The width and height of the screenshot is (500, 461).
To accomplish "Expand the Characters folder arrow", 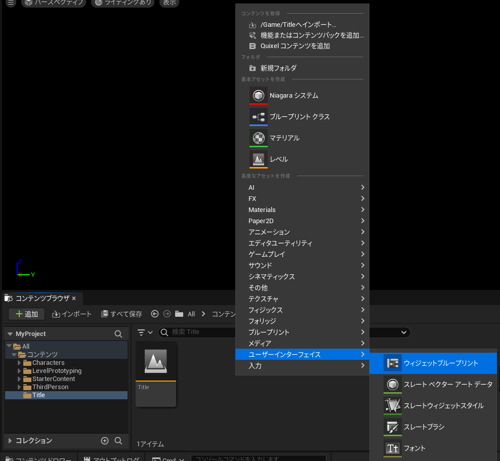I will pos(19,363).
